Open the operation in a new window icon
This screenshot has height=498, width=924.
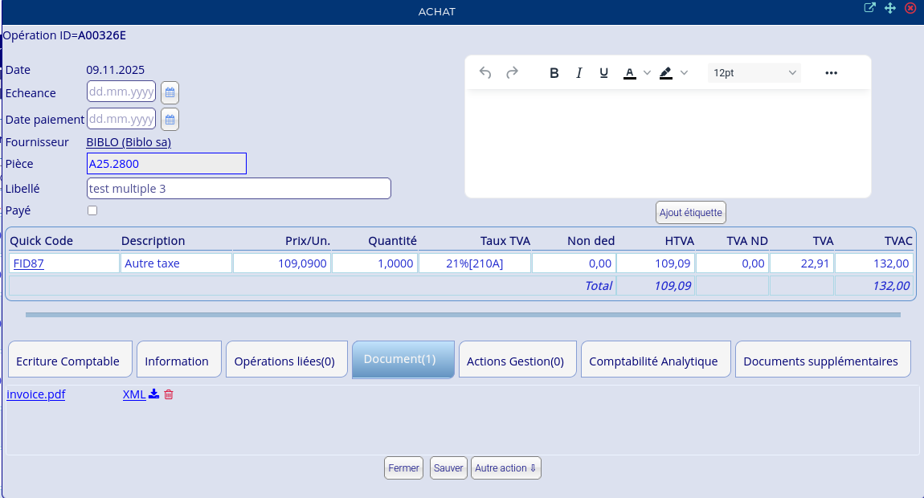pos(869,8)
